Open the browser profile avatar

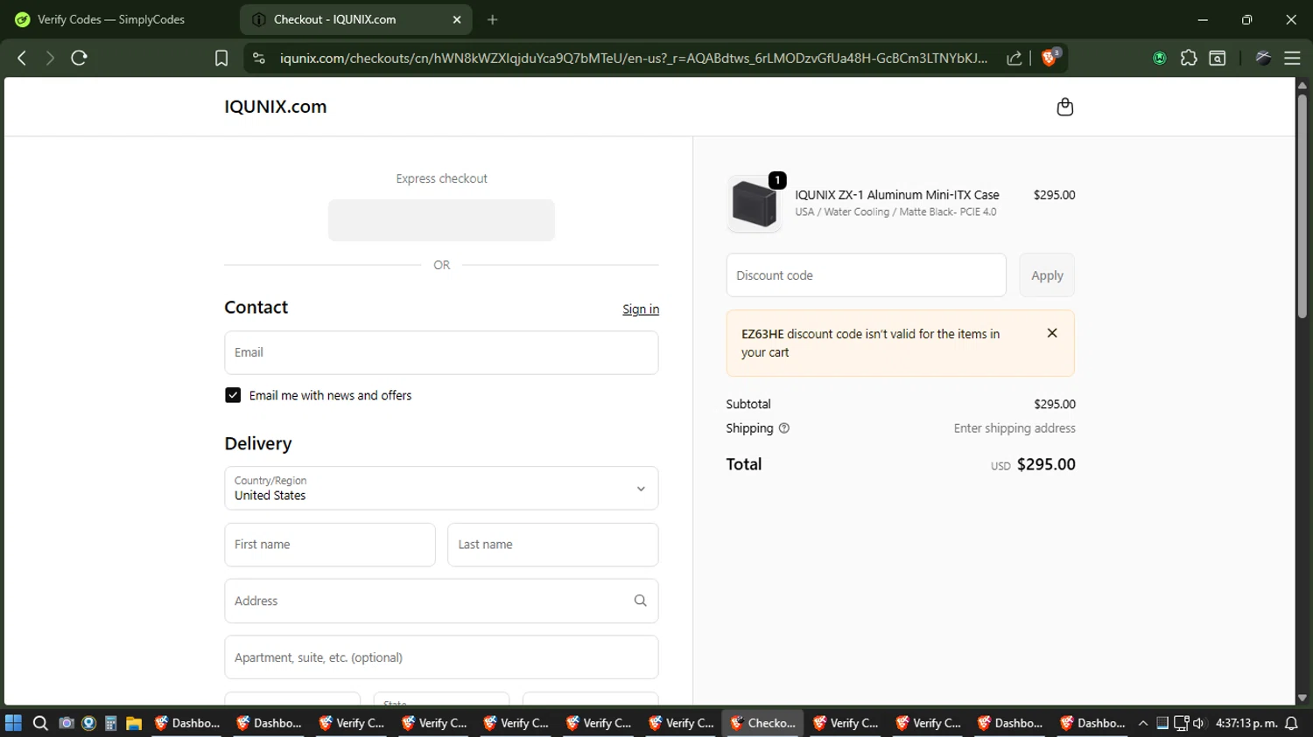(1263, 58)
